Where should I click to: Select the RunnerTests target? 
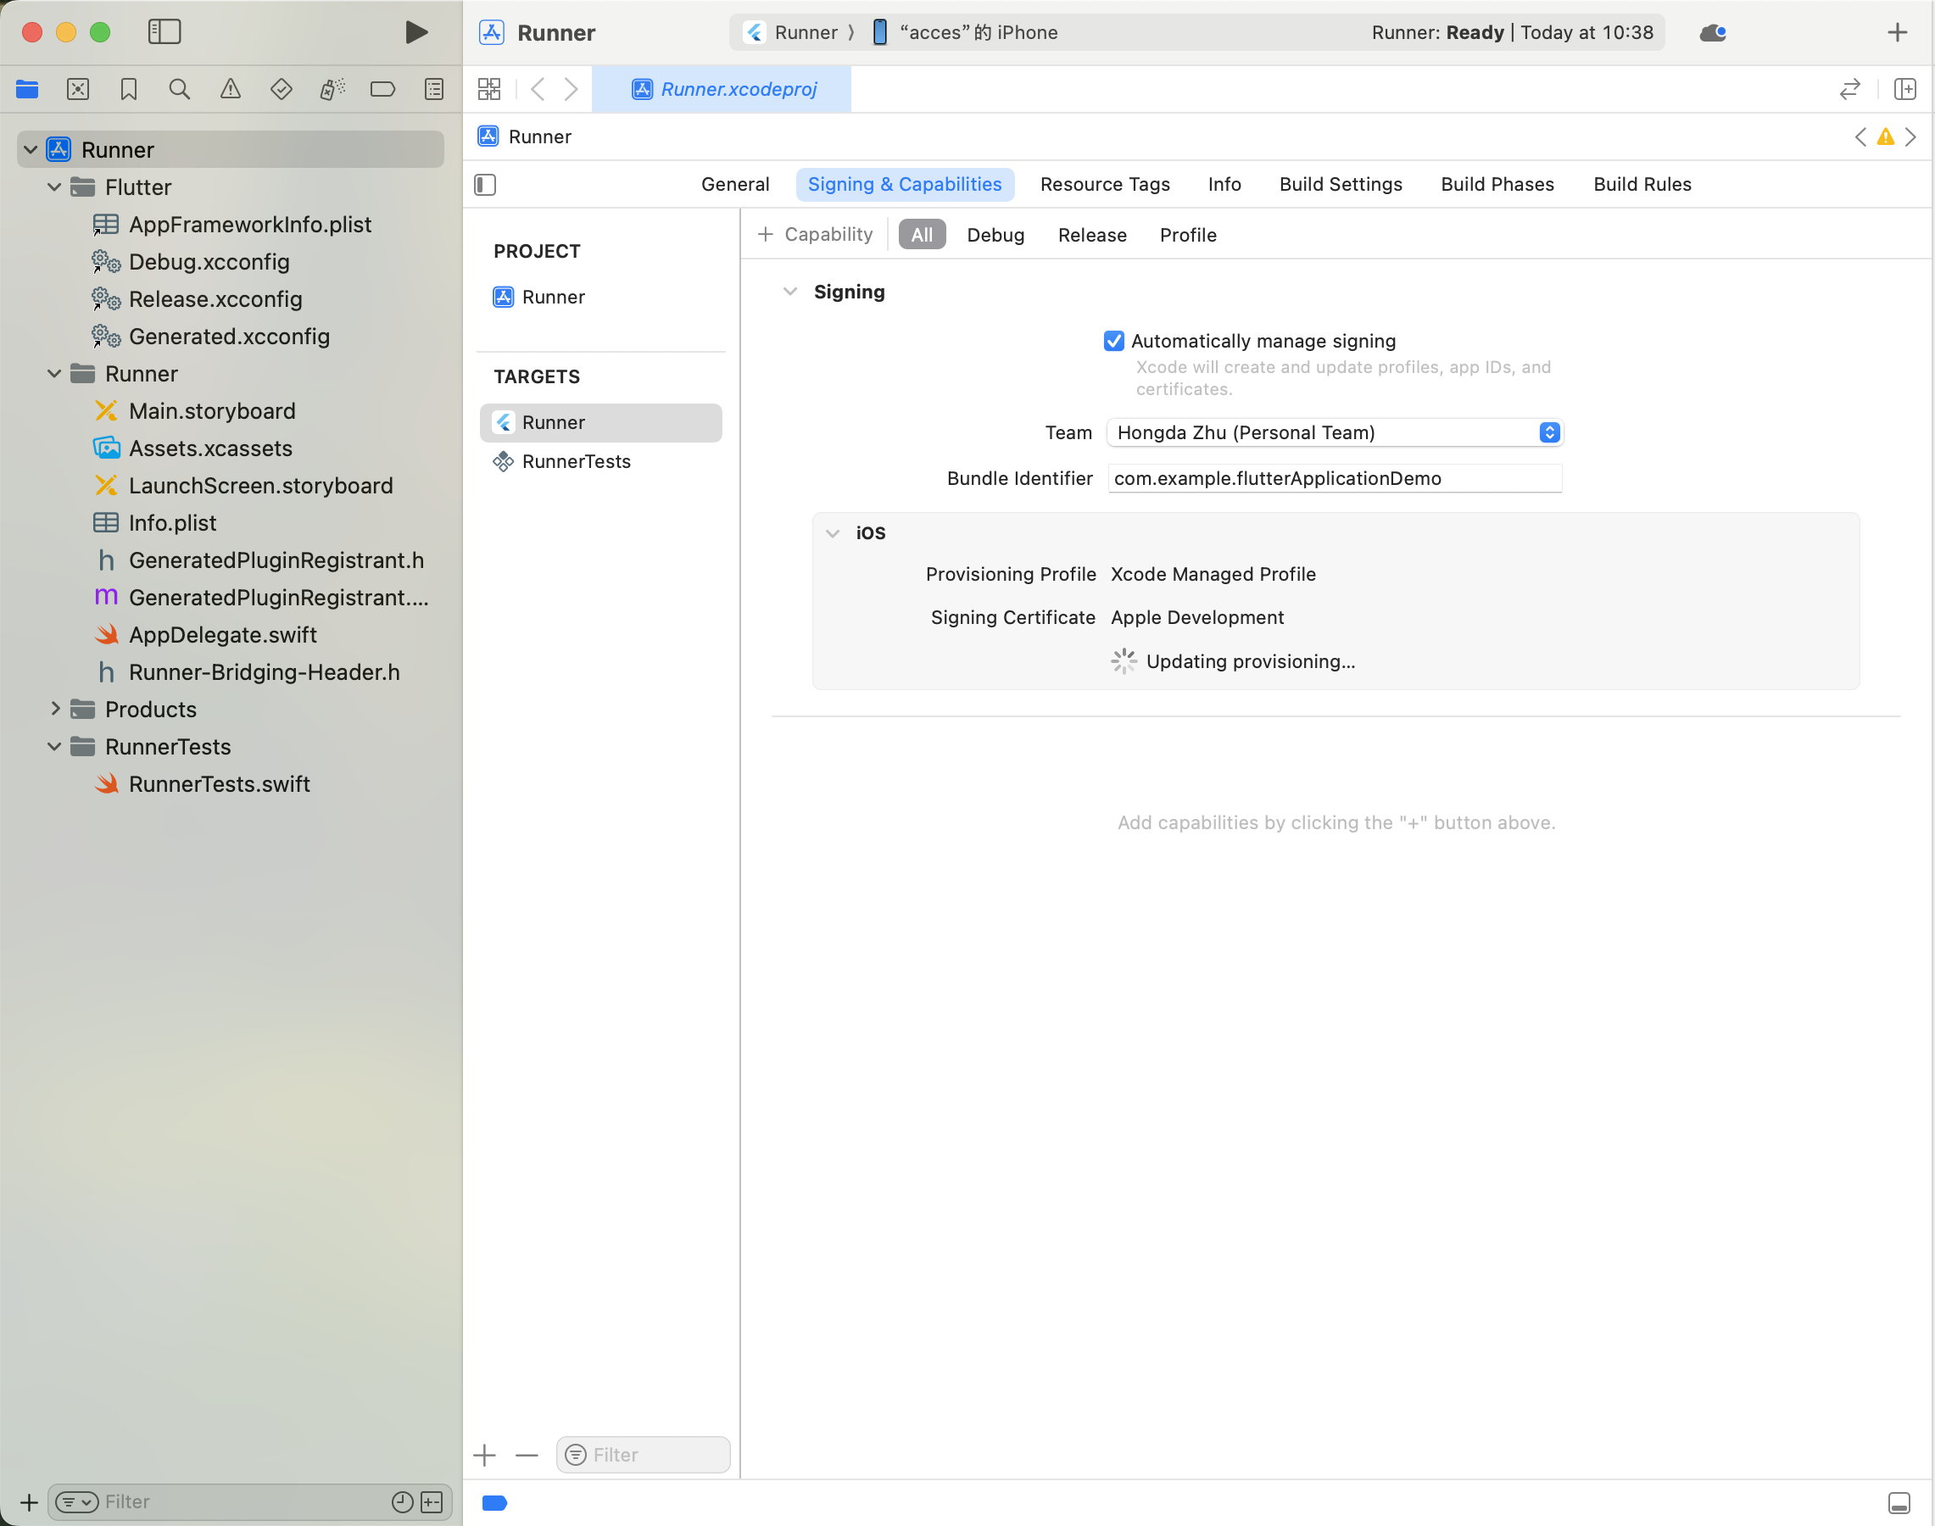point(600,462)
